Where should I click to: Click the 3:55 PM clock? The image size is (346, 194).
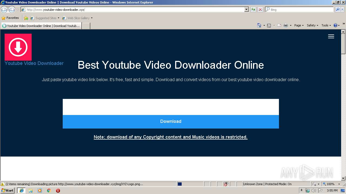click(332, 190)
